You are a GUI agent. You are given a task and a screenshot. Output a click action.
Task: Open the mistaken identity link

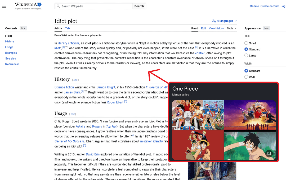151,141
